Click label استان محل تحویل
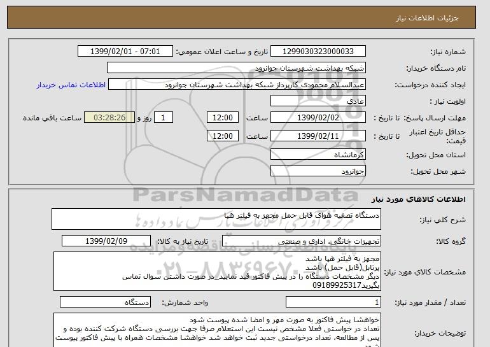The image size is (490, 347). [436, 155]
